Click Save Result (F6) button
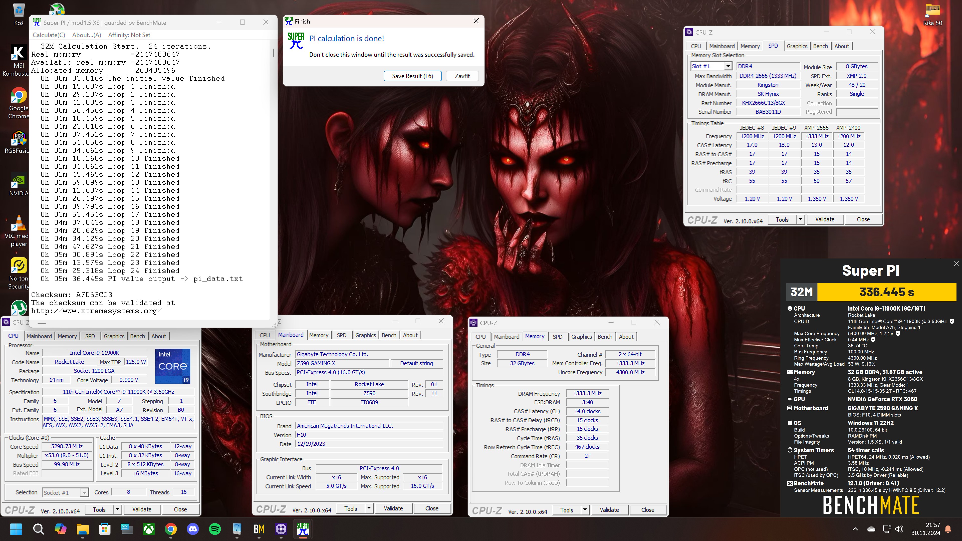Image resolution: width=962 pixels, height=541 pixels. pos(413,76)
